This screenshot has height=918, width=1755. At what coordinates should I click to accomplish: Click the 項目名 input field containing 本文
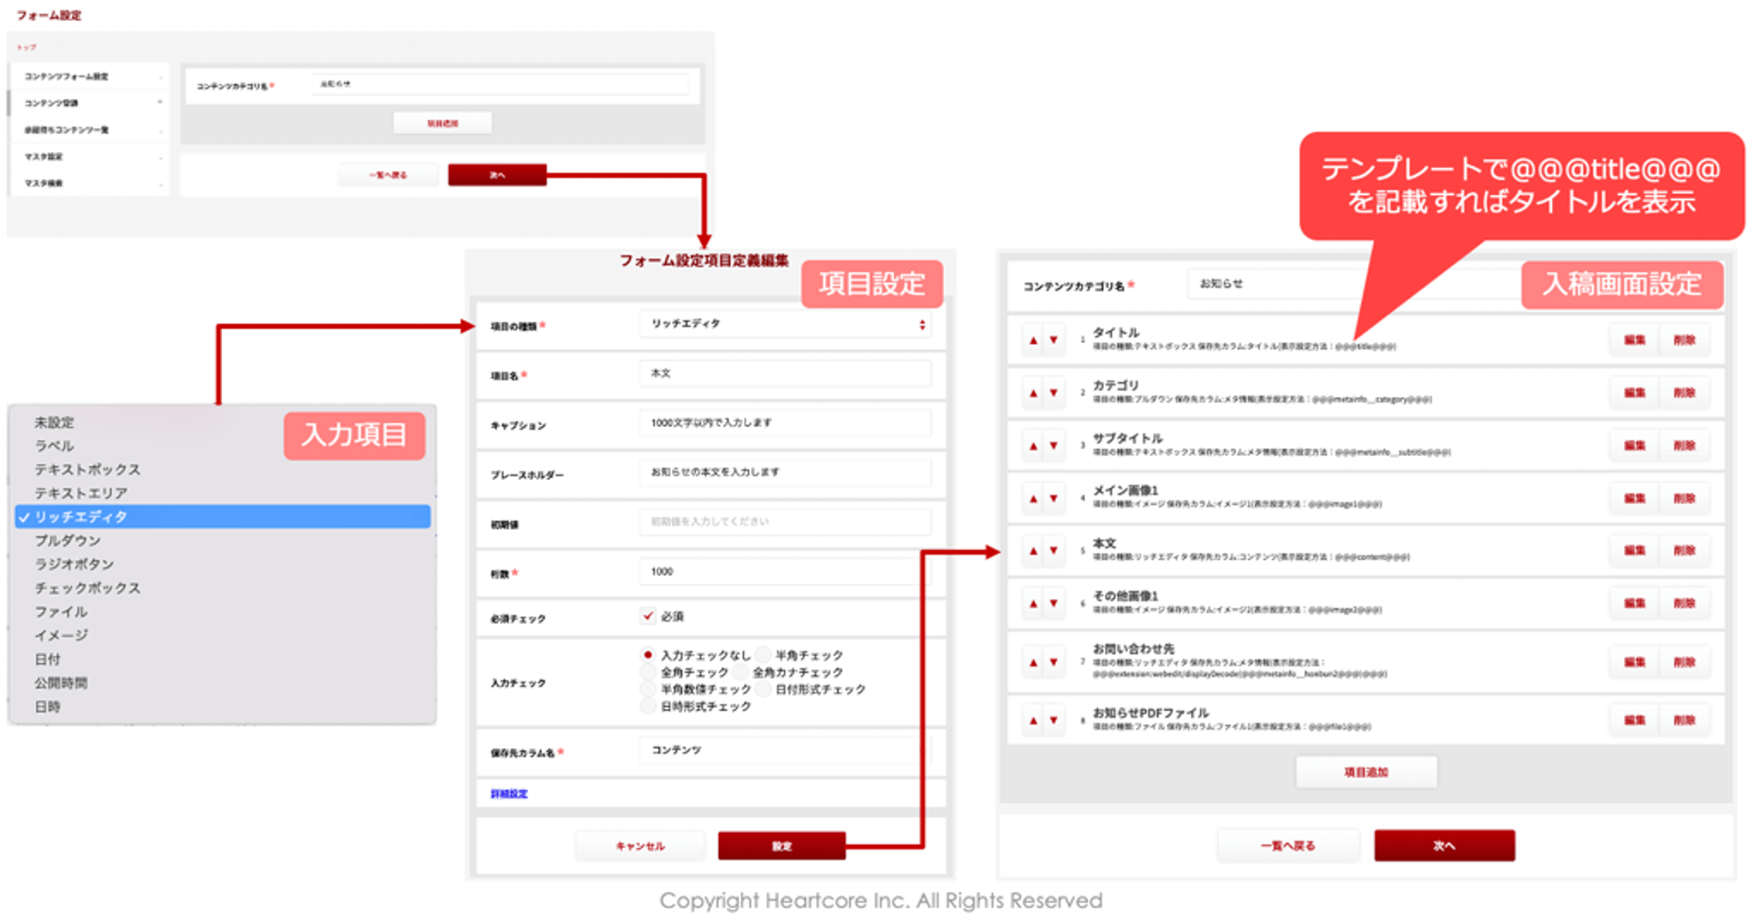pos(785,373)
